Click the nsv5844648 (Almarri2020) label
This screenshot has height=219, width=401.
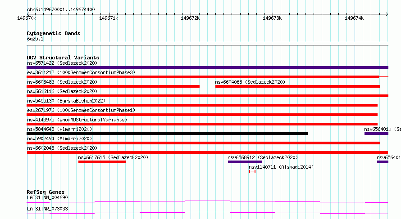pyautogui.click(x=59, y=129)
